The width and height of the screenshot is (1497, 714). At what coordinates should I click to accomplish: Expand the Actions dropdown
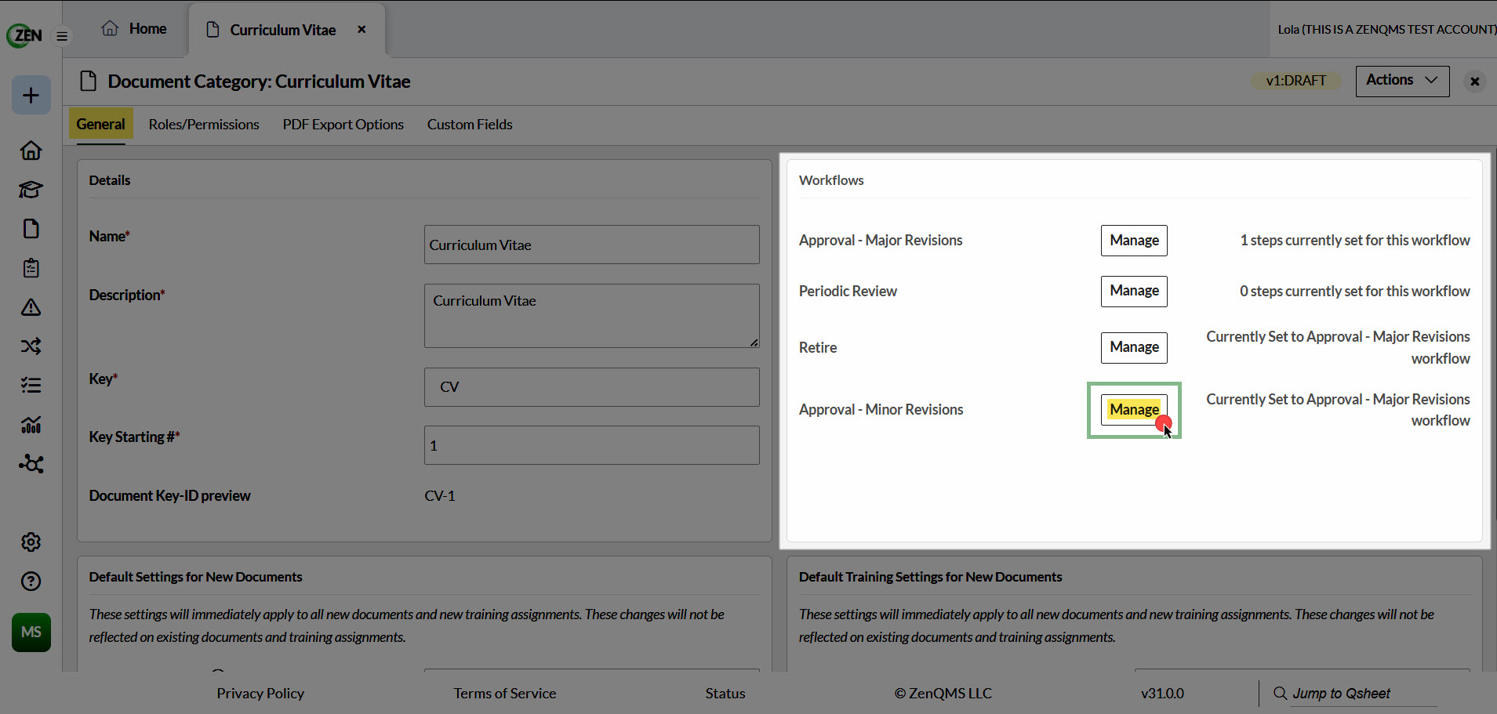[1402, 81]
